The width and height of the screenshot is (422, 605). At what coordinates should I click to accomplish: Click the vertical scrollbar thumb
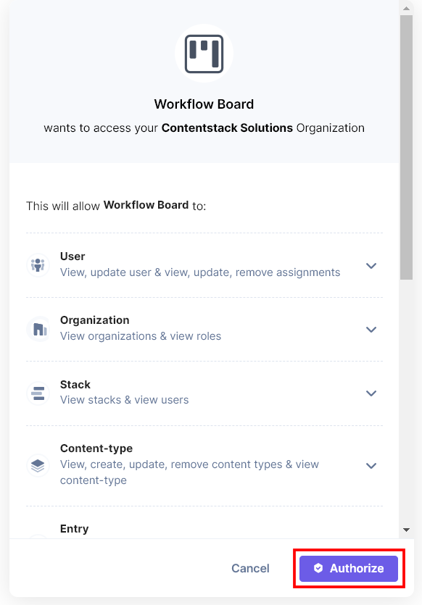(x=406, y=147)
